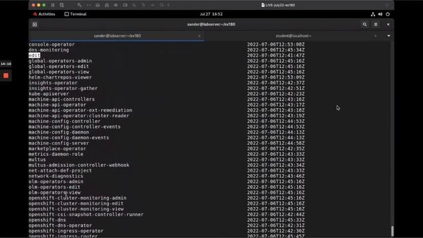Viewport: 423px width, 238px height.
Task: Open the VM snapshots icon next to pause
Action: [61, 5]
